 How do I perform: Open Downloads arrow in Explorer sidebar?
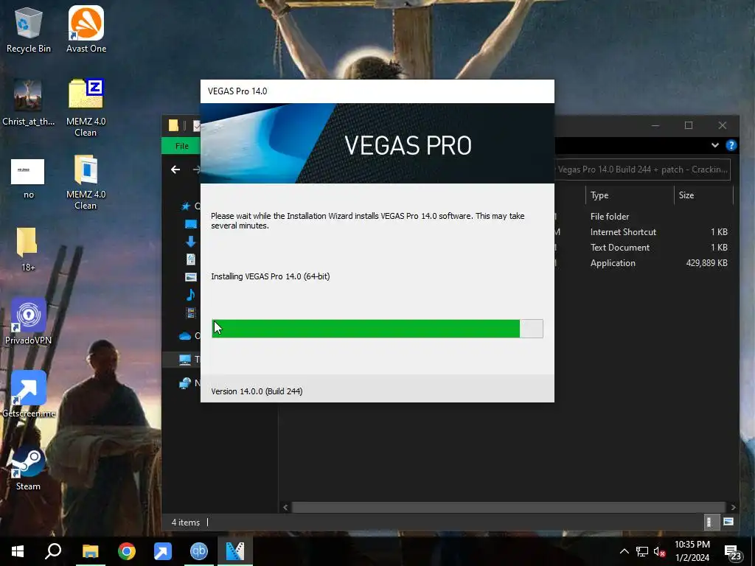pos(191,241)
